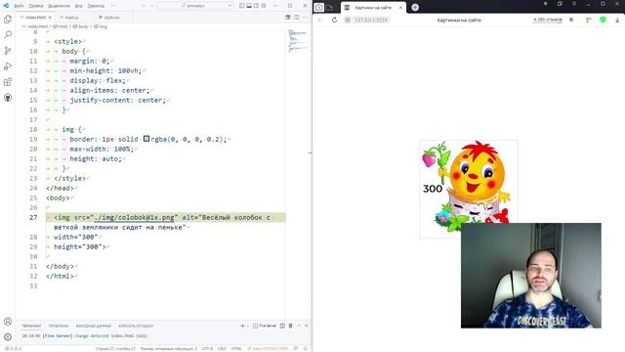
Task: Click the Five Server URL status item
Action: click(x=268, y=348)
